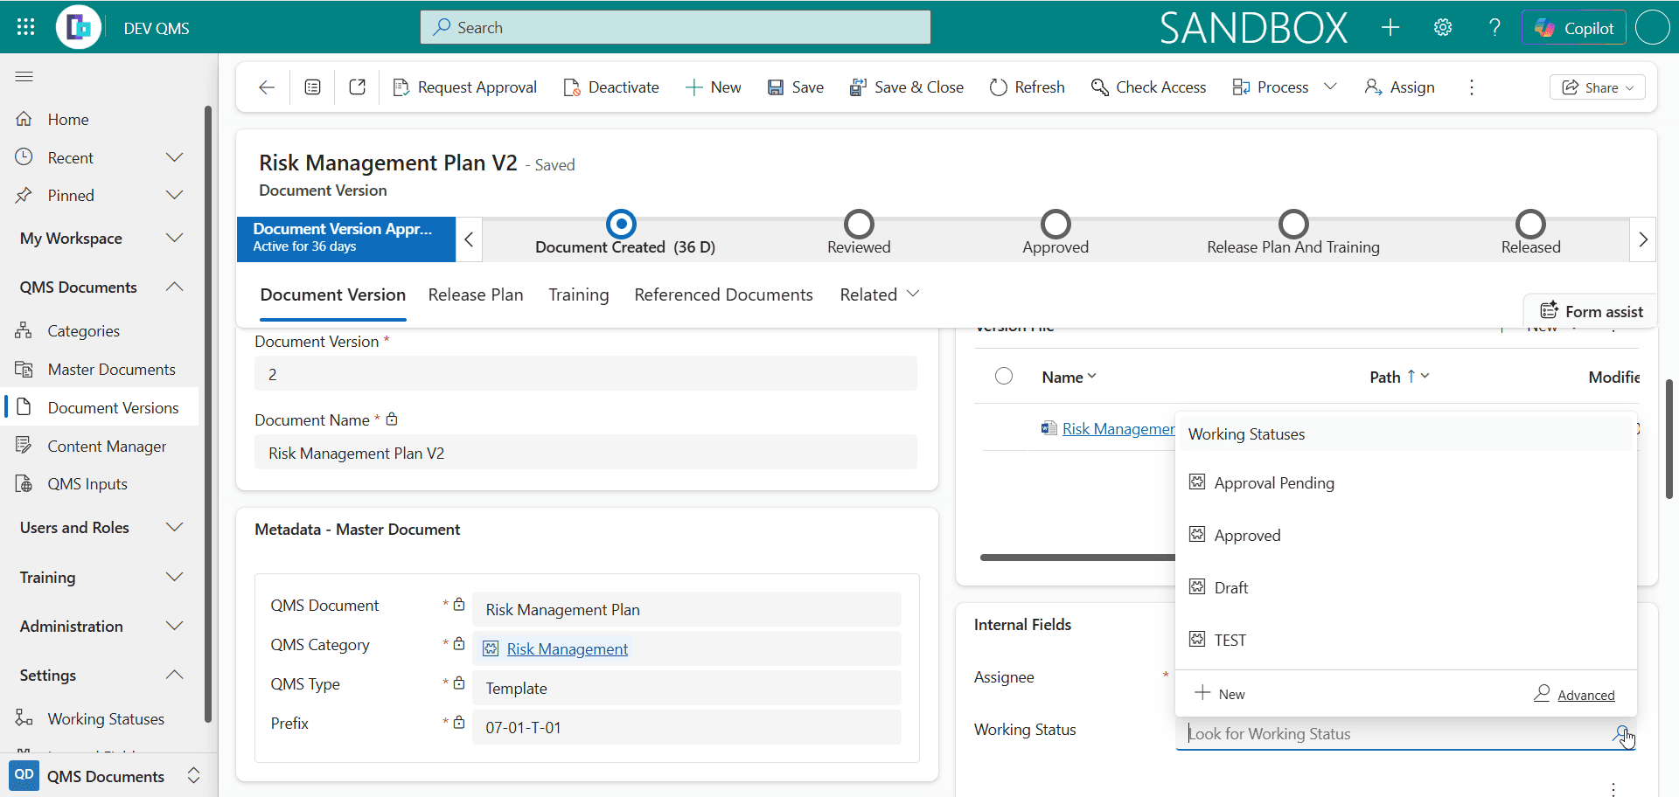Open the Risk Management category link

pyautogui.click(x=567, y=649)
